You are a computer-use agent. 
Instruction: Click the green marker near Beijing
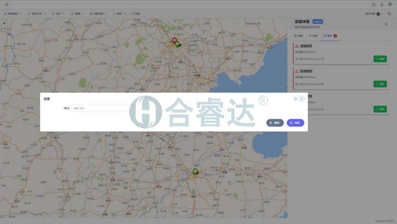[178, 45]
